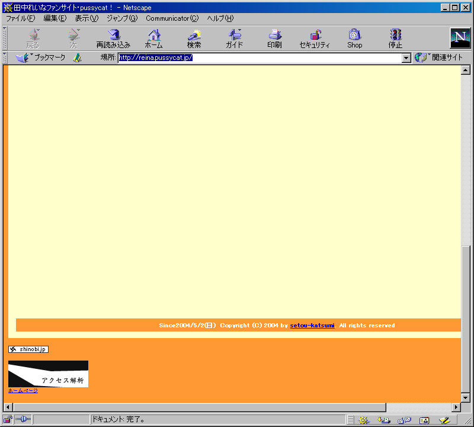This screenshot has height=427, width=474.
Task: Click the vertical scrollbar up arrow
Action: coord(465,70)
